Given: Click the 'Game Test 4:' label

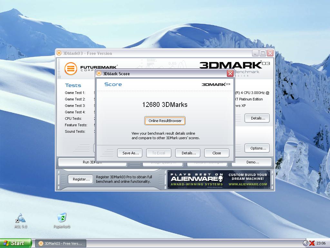Looking at the screenshot, I should tap(75, 112).
